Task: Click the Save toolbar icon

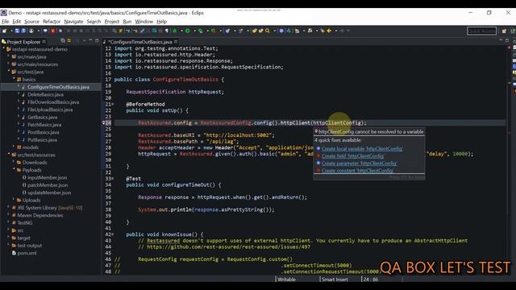Action: click(17, 31)
